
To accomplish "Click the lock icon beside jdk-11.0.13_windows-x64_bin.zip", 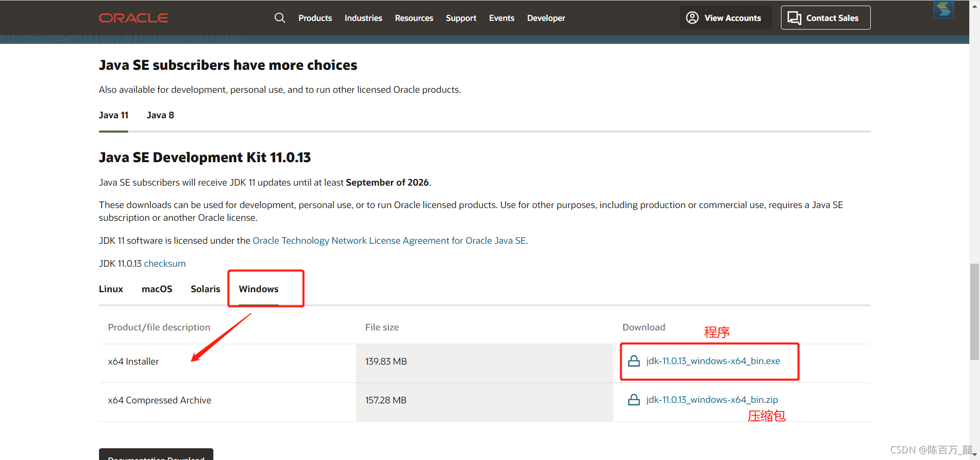I will 634,400.
